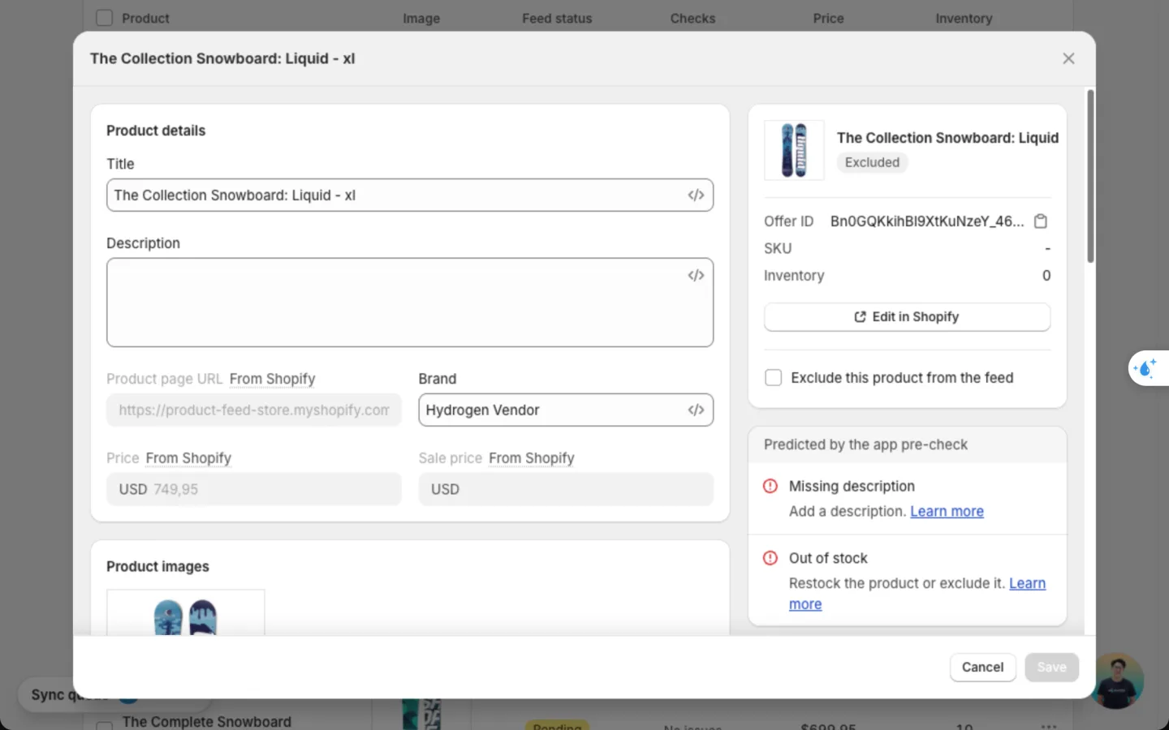1169x730 pixels.
Task: Click Predicted by the app pre-check heading
Action: 865,444
